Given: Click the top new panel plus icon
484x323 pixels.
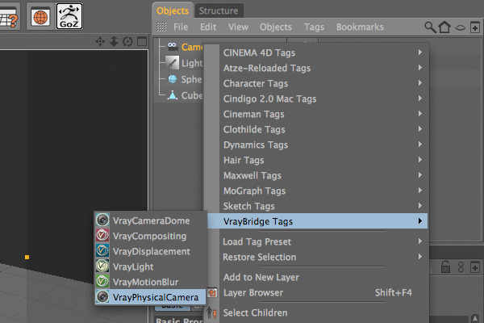Looking at the screenshot, I should pyautogui.click(x=475, y=27).
